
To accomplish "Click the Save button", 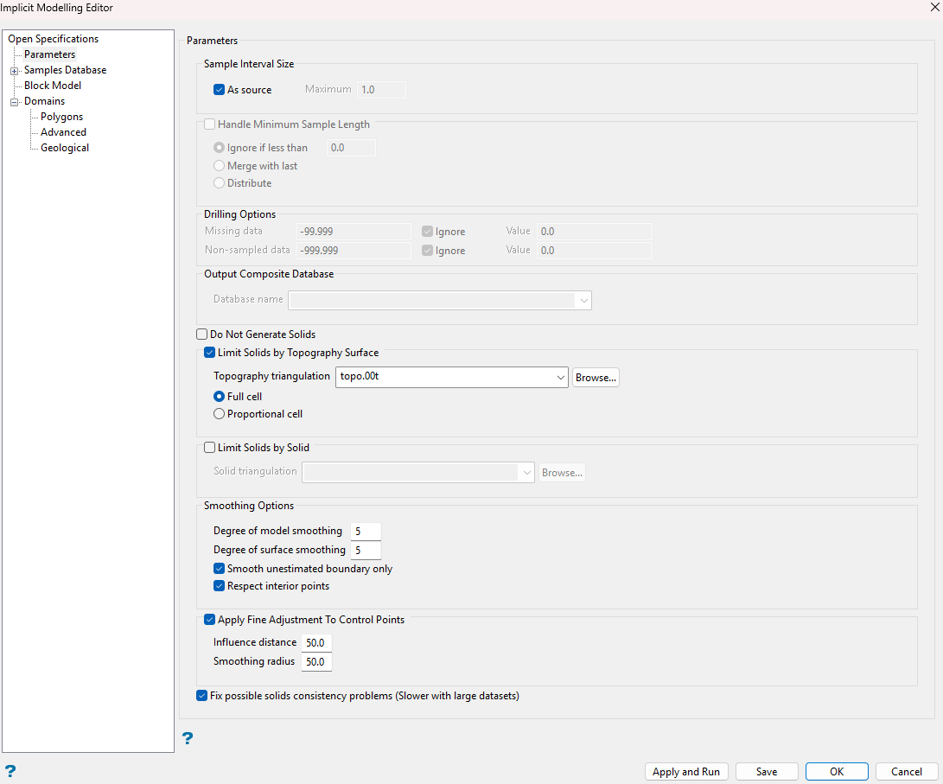I will coord(767,771).
